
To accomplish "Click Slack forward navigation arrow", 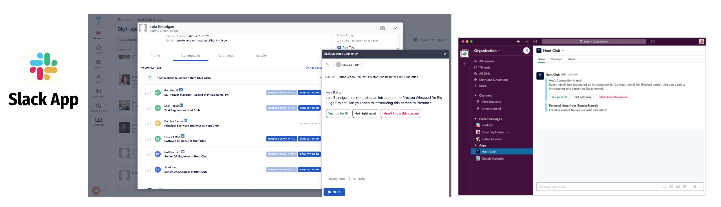I will pyautogui.click(x=527, y=42).
